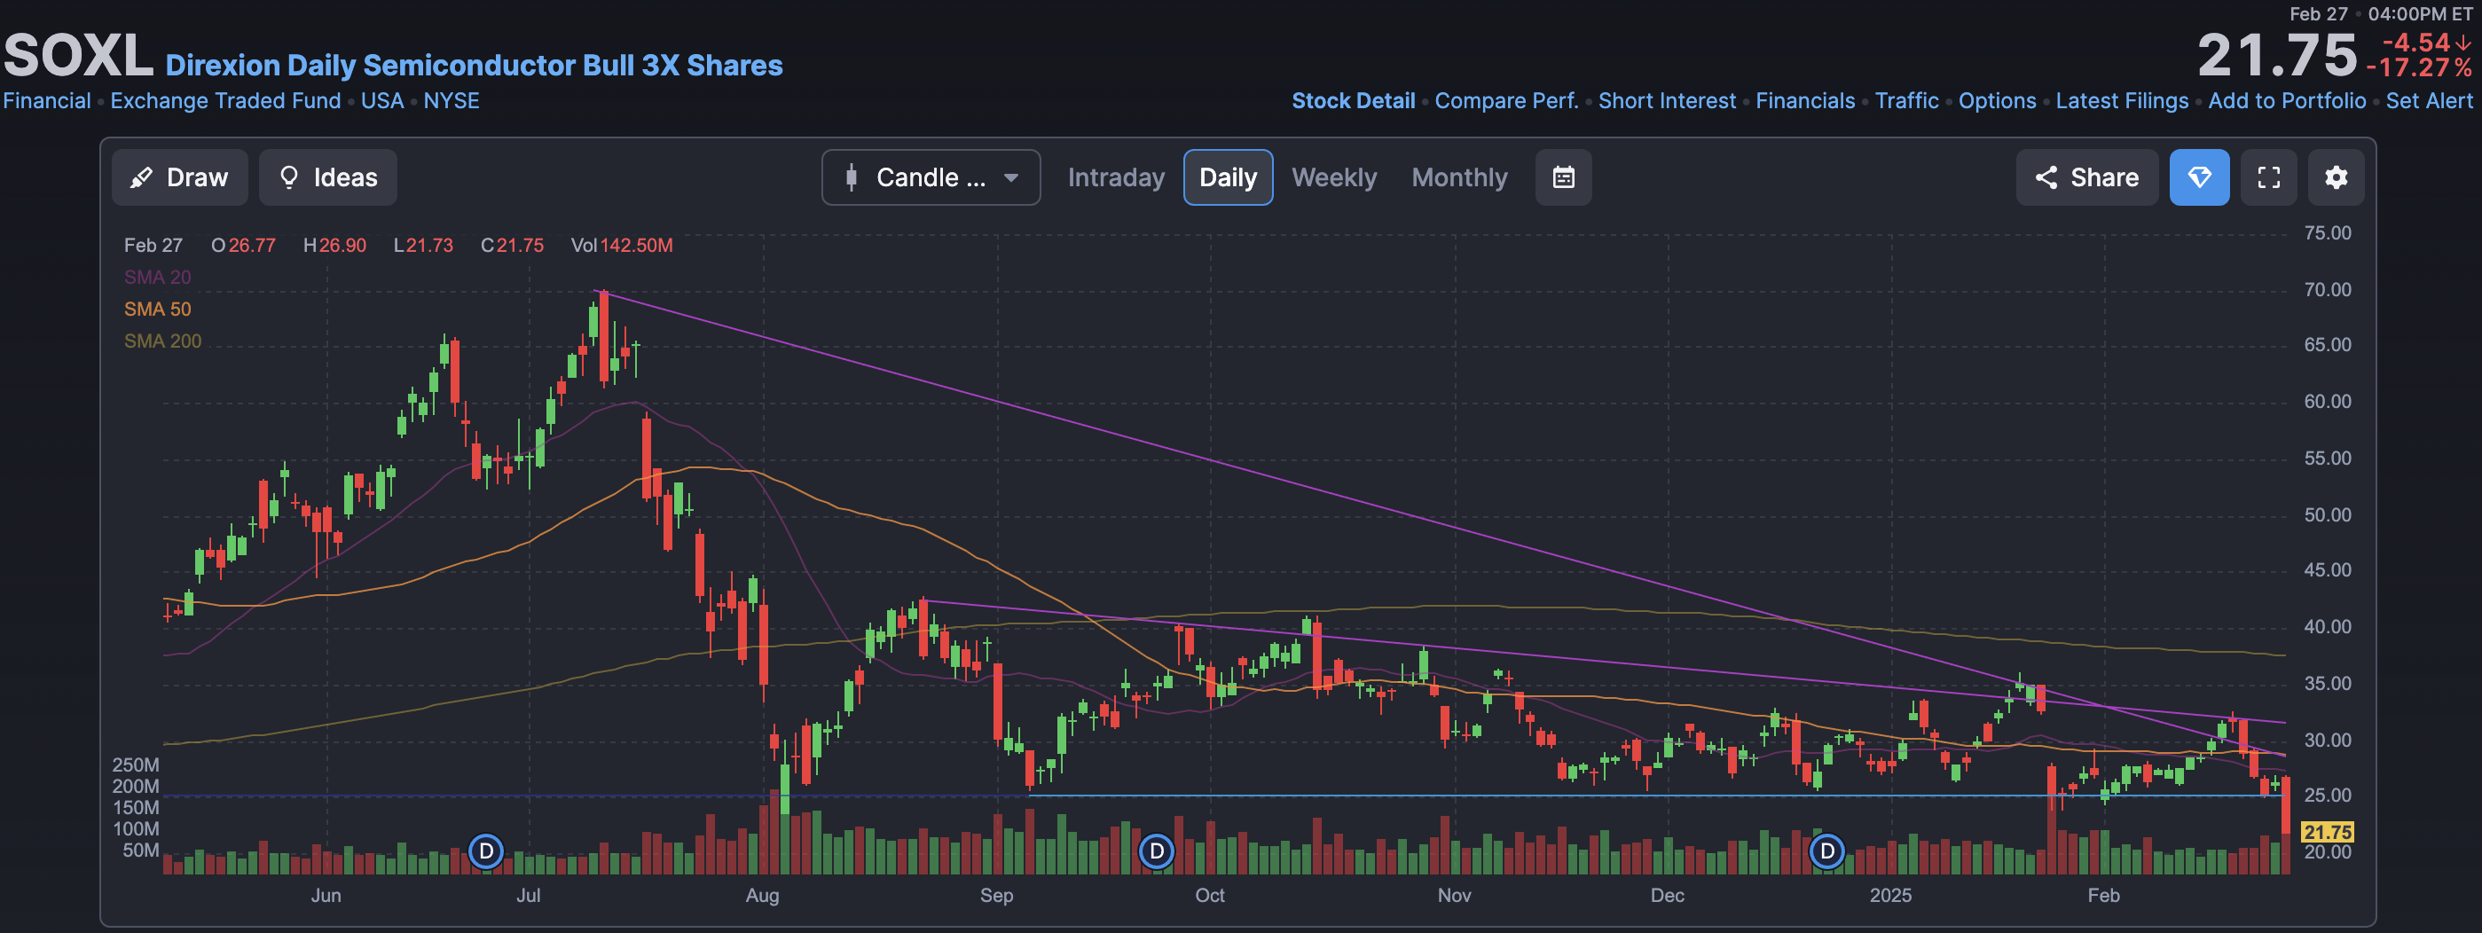Click the Direxion Daily Semiconductor Bull 3X Shares name
The width and height of the screenshot is (2482, 933).
474,65
